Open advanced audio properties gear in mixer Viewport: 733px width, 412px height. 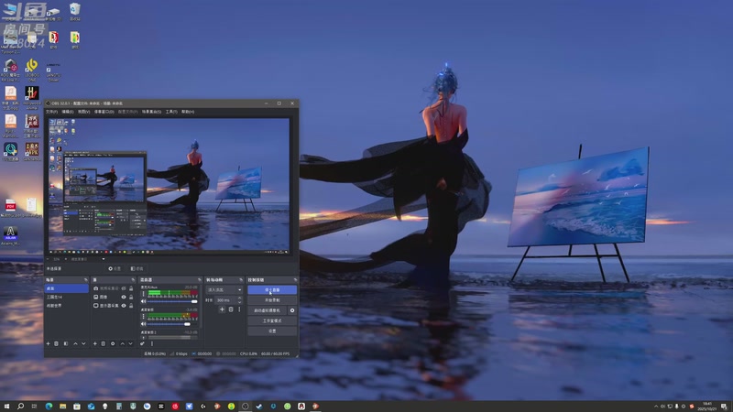[142, 344]
